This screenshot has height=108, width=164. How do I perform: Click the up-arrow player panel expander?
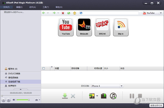pos(21,89)
